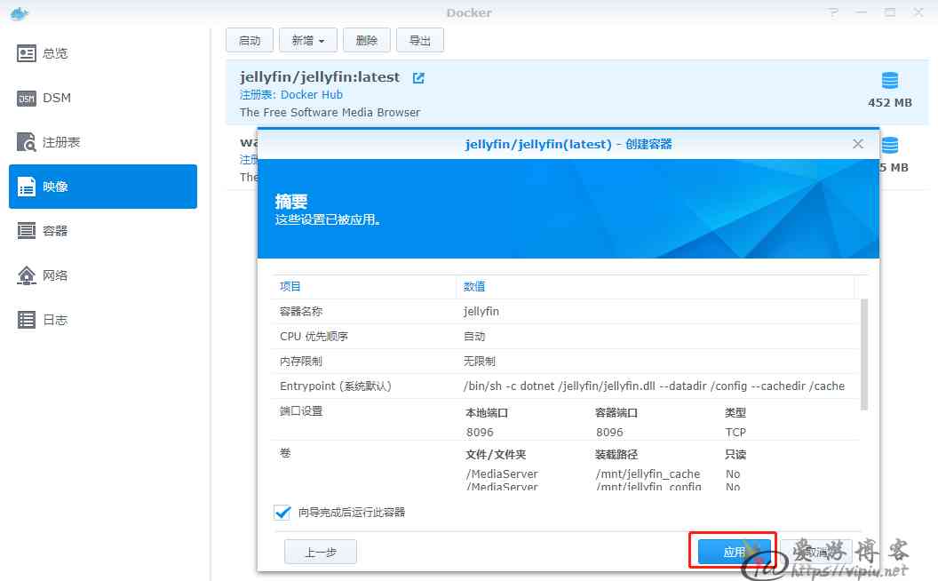Image resolution: width=938 pixels, height=581 pixels.
Task: Toggle 向导完成后运行此容器 checkbox
Action: tap(282, 513)
